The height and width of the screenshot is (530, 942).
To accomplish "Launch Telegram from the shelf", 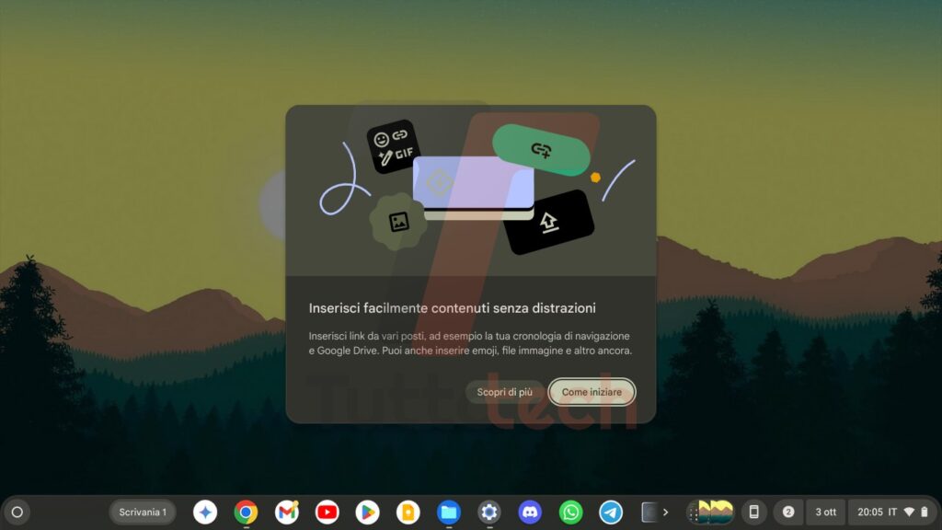I will 610,513.
